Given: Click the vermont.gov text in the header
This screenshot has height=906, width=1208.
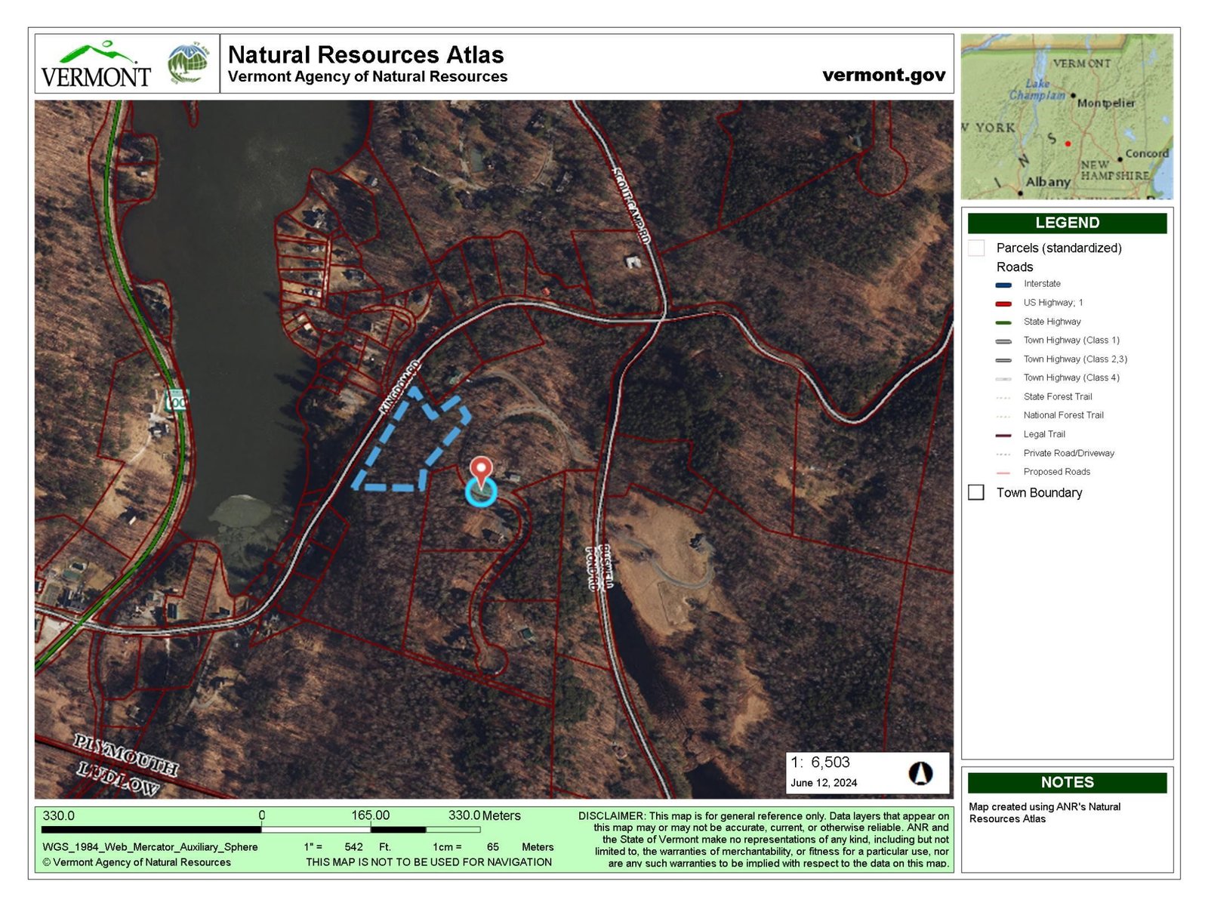Looking at the screenshot, I should click(883, 75).
